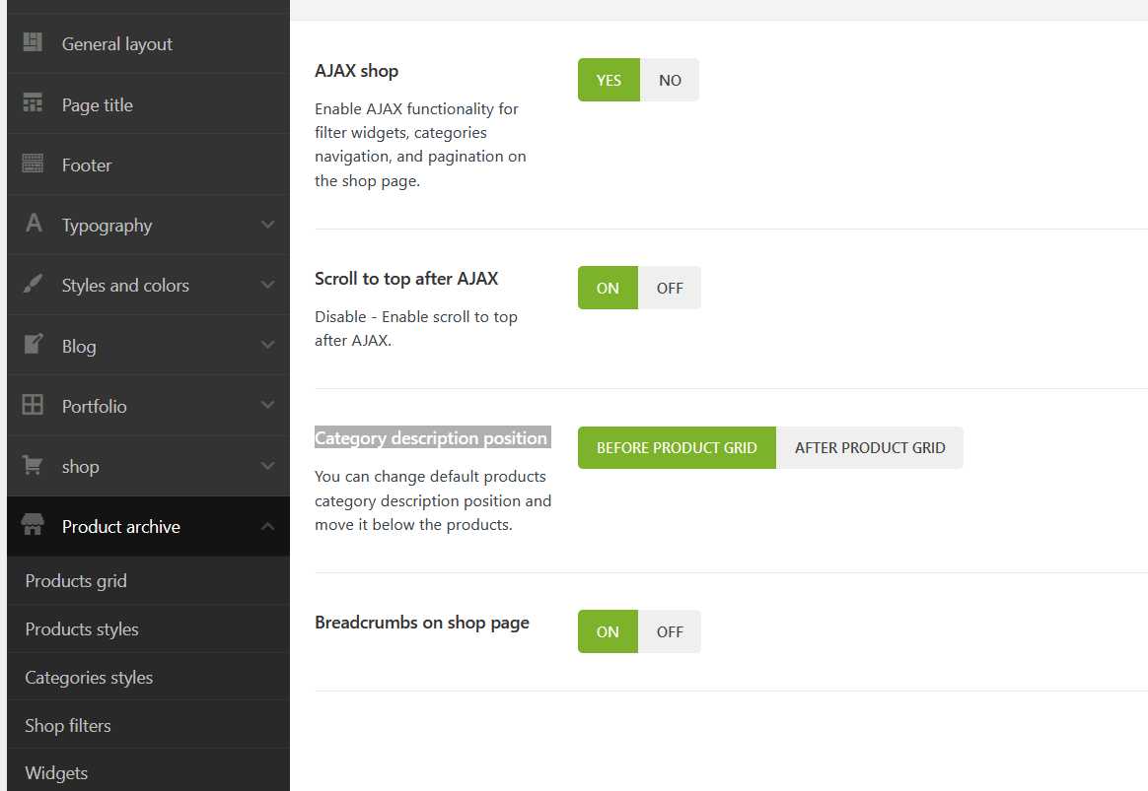
Task: Open the Categories styles submenu item
Action: click(x=89, y=678)
